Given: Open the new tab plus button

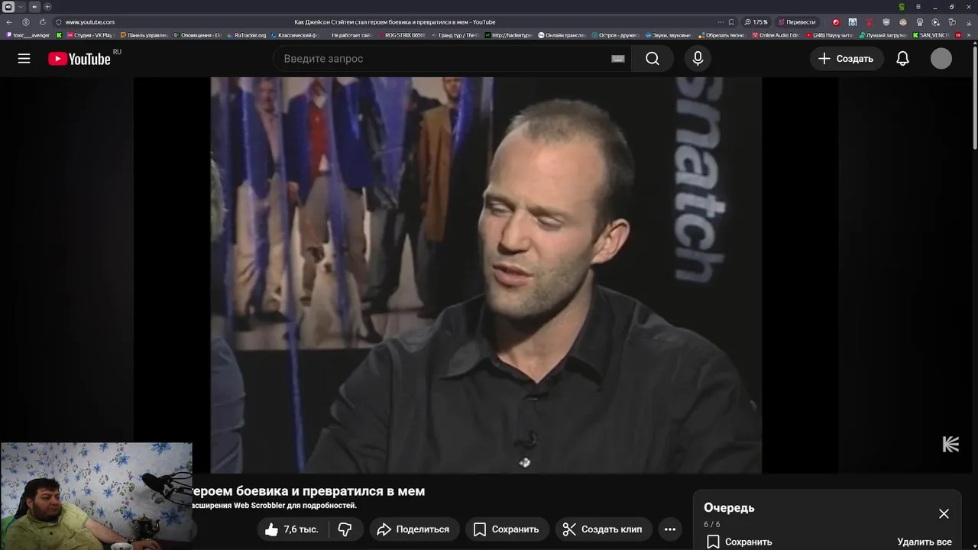Looking at the screenshot, I should (47, 7).
